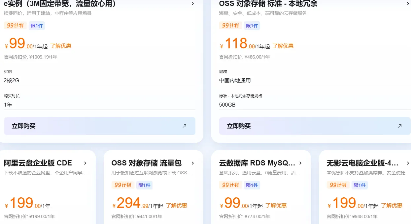Click the ¥118.99/1年起 price
Screen dimensions: 411x224
point(245,44)
